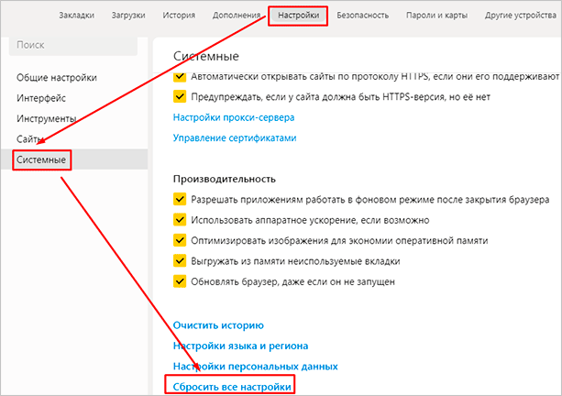Toggle hardware acceleration checkbox
This screenshot has height=396, width=562.
click(180, 220)
